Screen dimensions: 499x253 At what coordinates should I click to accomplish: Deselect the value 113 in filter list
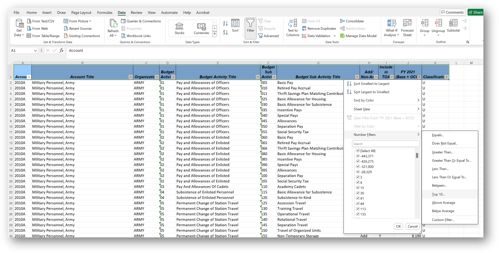358,209
